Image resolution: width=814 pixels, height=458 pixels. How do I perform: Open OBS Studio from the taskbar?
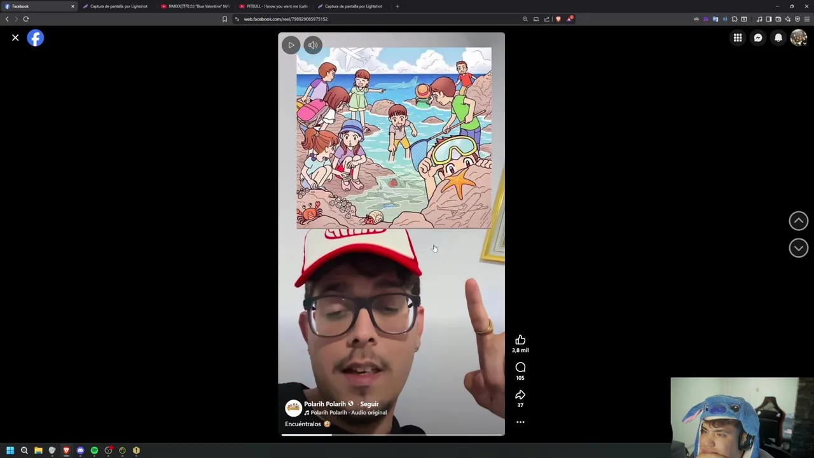(108, 450)
